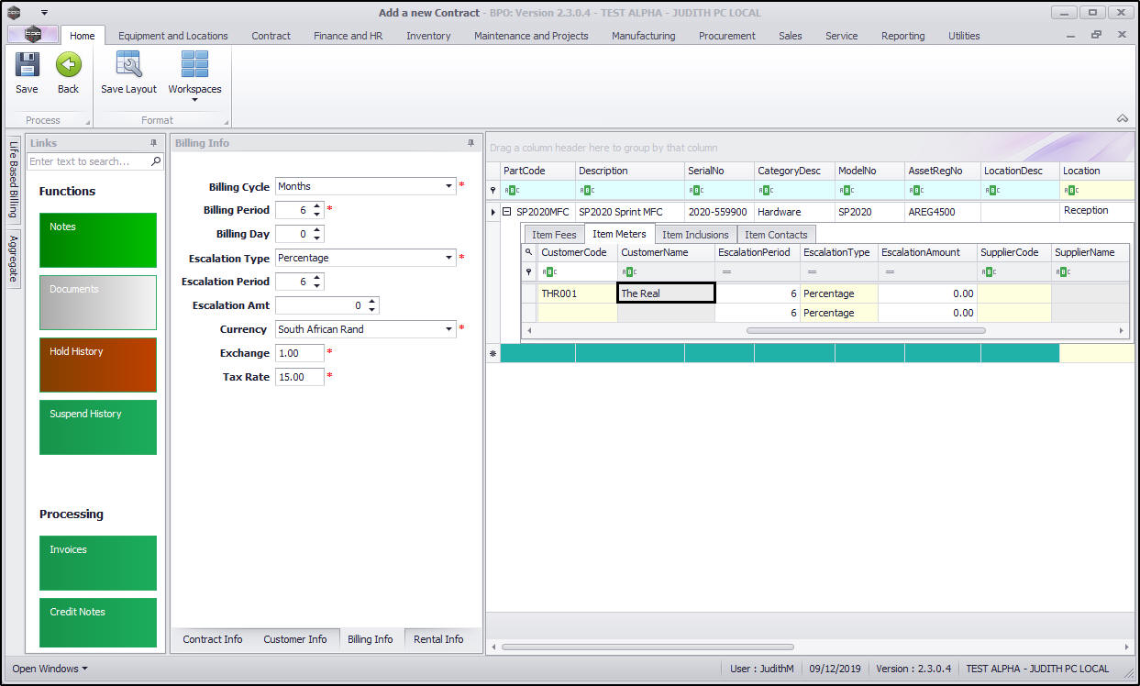
Task: Pin the Billing Info panel
Action: (x=471, y=143)
